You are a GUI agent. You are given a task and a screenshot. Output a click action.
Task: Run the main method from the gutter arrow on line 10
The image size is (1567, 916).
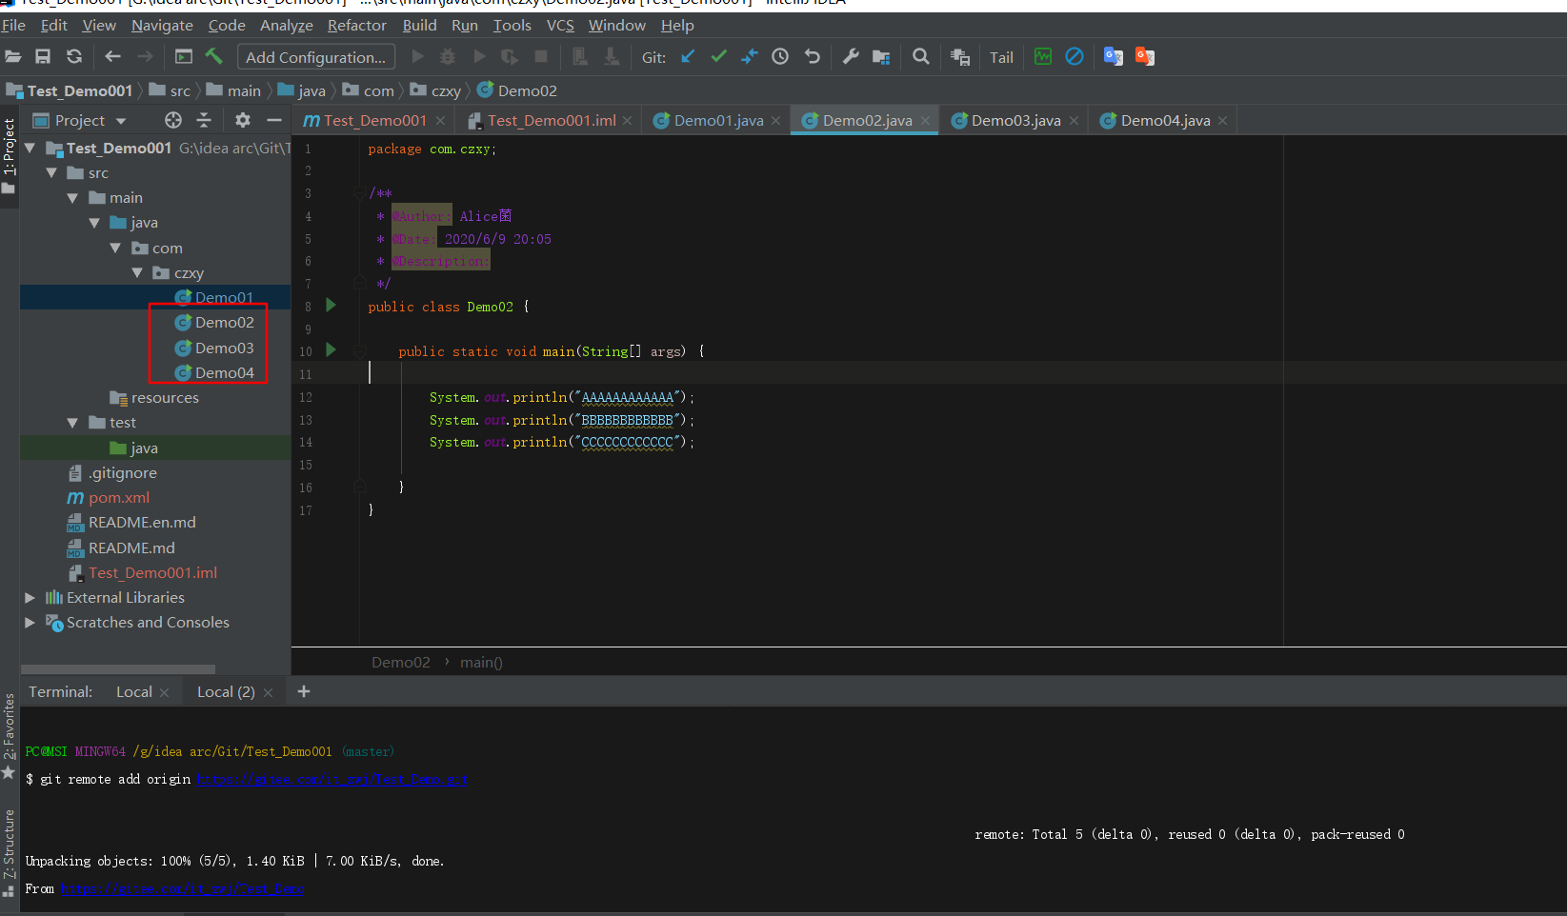click(331, 350)
